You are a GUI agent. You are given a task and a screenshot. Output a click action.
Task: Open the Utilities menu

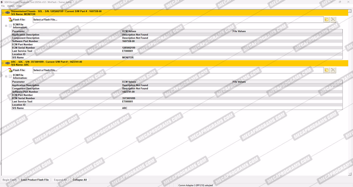[11, 6]
